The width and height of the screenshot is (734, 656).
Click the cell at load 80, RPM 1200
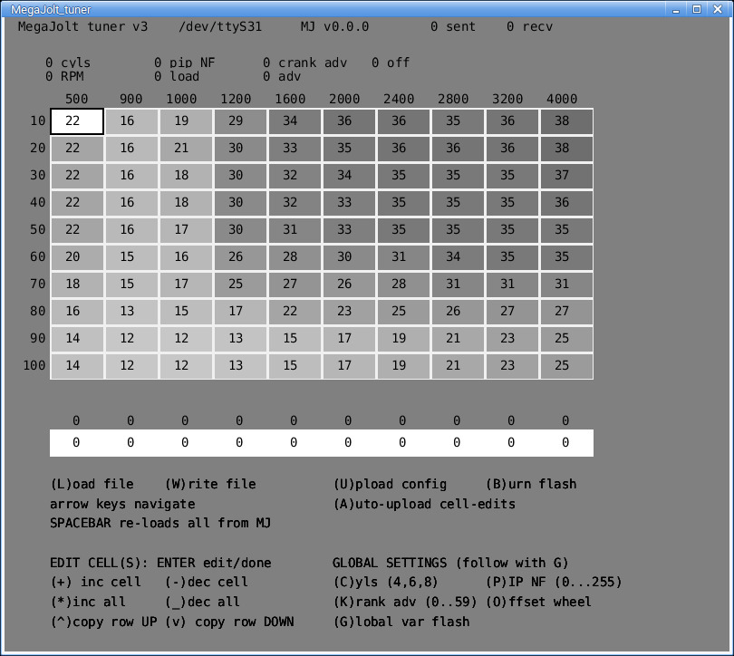coord(240,312)
